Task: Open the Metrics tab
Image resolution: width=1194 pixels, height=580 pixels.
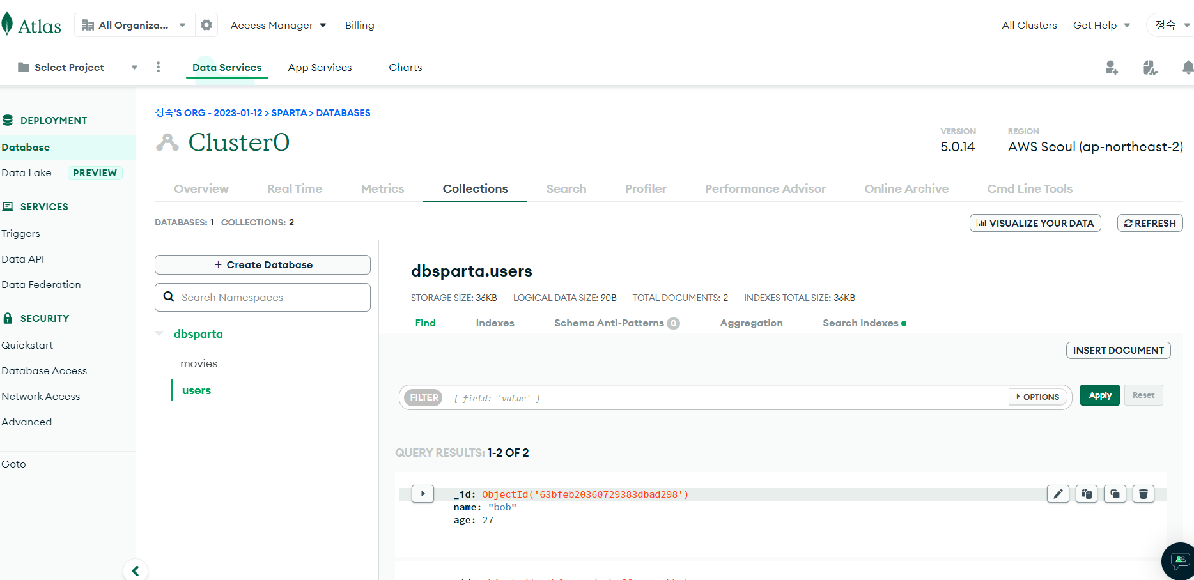Action: point(382,188)
